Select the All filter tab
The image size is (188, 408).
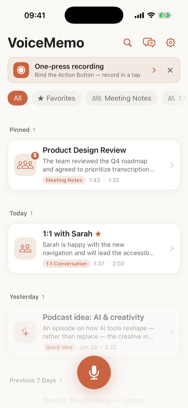coord(18,98)
